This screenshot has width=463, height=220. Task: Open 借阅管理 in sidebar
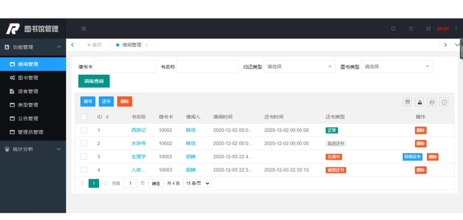(33, 64)
